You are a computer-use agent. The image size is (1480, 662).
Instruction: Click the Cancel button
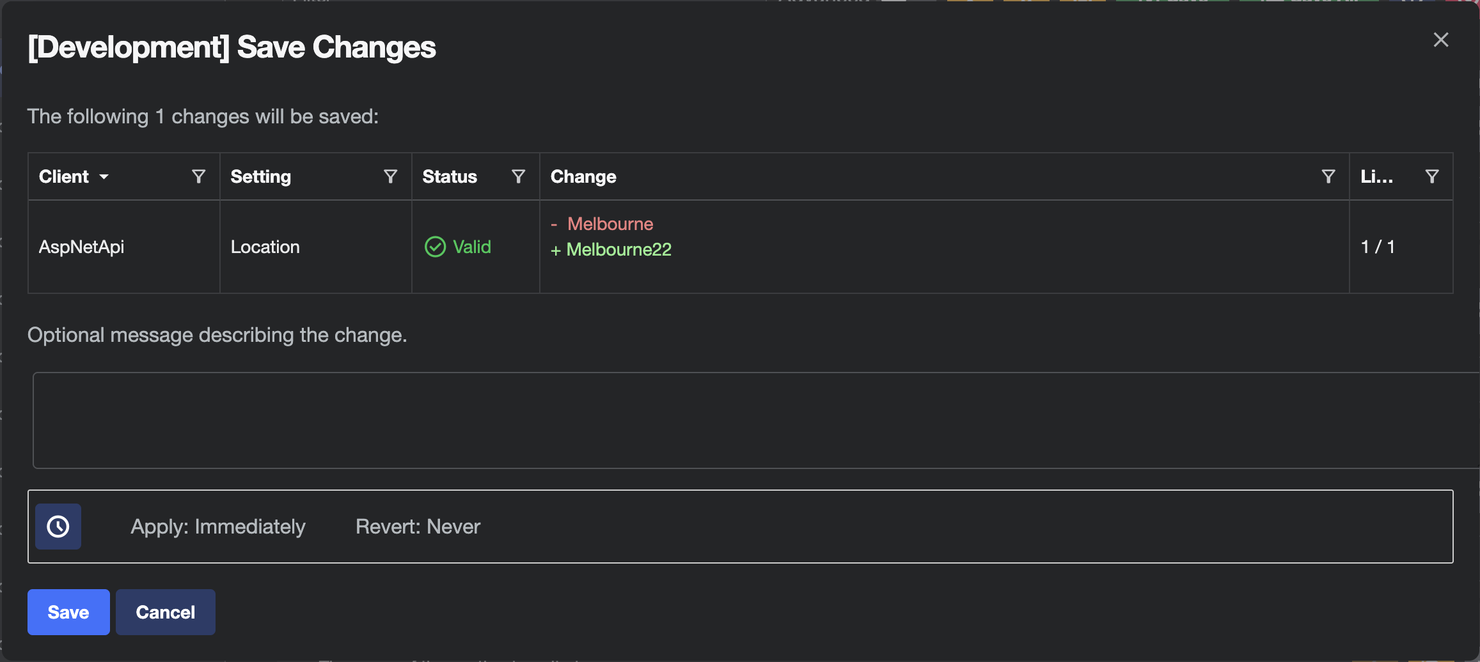click(166, 612)
